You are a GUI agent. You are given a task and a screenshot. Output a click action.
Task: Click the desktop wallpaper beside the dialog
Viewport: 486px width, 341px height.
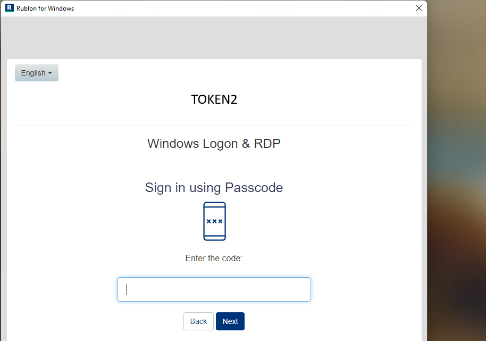(x=457, y=170)
